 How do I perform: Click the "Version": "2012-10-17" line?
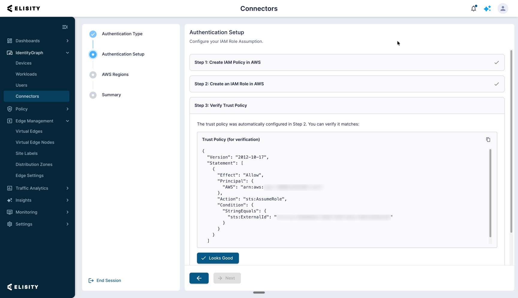(238, 157)
